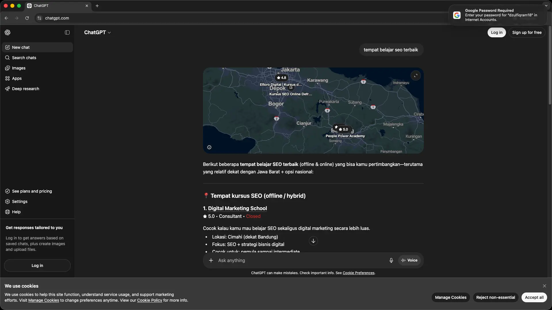Open Cookie Policy link
Screen dimensions: 552x310
(x=149, y=300)
